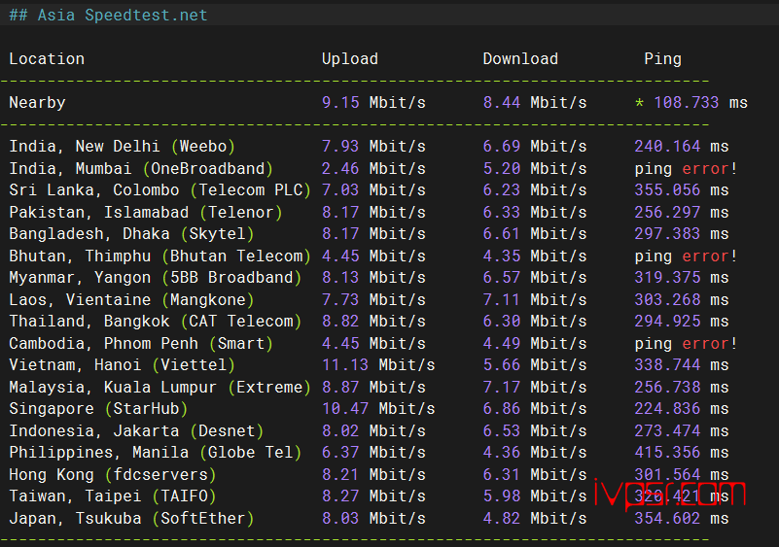Viewport: 779px width, 547px height.
Task: Click Kuala Lumpur download 7.17
Action: pyautogui.click(x=501, y=387)
